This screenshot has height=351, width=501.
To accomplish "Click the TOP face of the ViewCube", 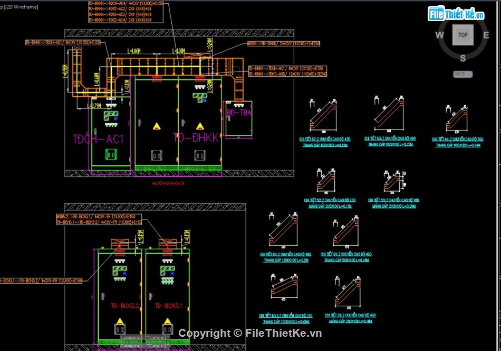I will [463, 35].
